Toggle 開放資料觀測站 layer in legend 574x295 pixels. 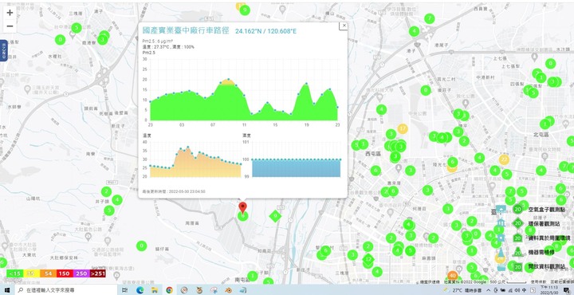click(538, 266)
